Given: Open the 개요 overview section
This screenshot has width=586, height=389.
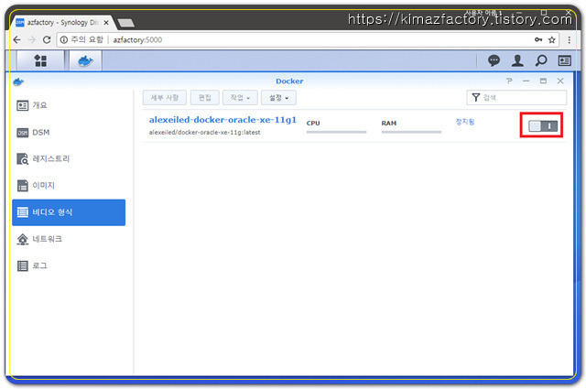Looking at the screenshot, I should (69, 105).
